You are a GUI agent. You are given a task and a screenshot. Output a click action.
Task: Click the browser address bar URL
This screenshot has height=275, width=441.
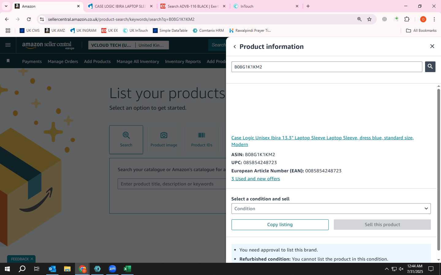pos(121,19)
